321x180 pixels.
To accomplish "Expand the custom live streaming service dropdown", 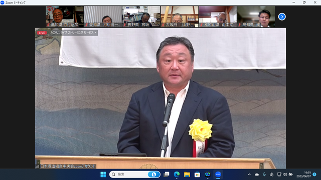I will tap(73, 32).
